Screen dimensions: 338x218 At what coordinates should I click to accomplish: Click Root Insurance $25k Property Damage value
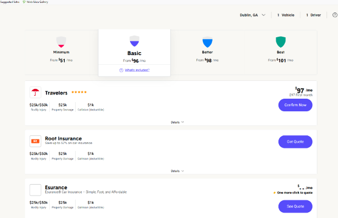click(x=62, y=154)
